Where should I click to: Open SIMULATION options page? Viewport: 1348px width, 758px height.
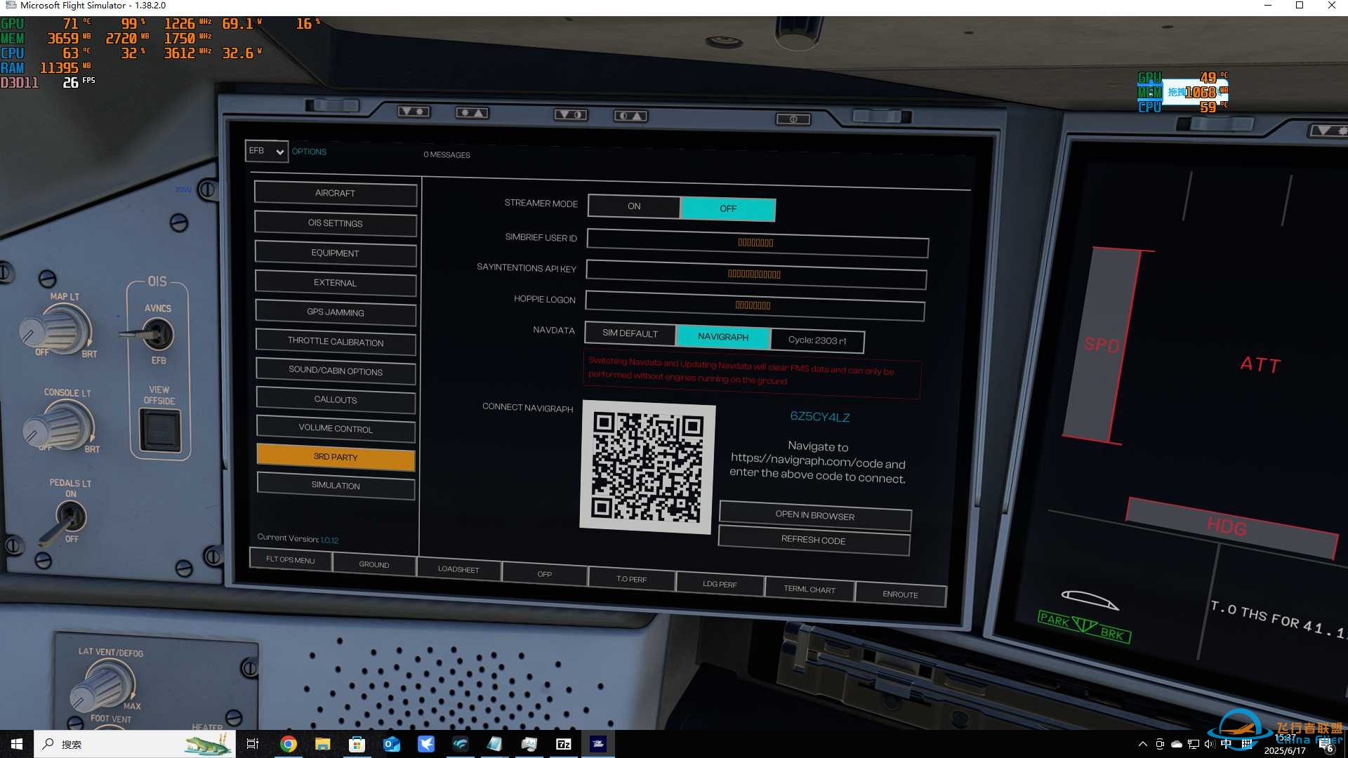point(336,486)
